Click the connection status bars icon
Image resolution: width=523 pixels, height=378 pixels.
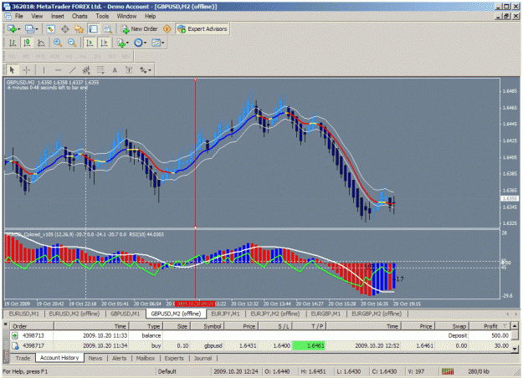pos(448,371)
